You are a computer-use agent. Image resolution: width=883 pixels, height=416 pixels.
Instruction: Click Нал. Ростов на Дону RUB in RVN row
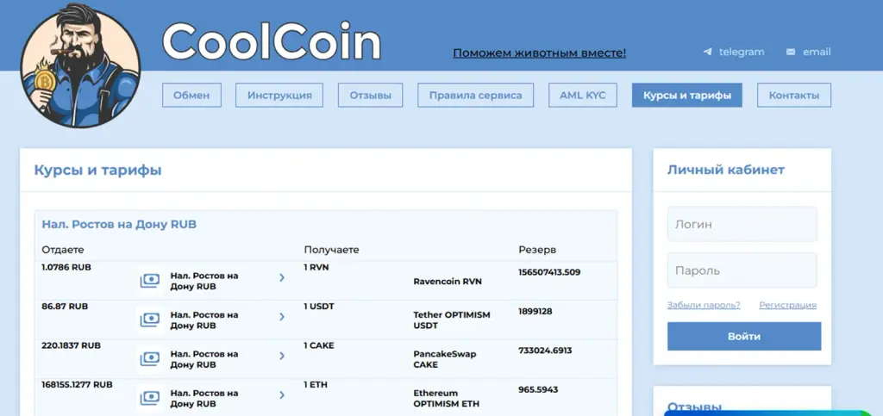[204, 281]
